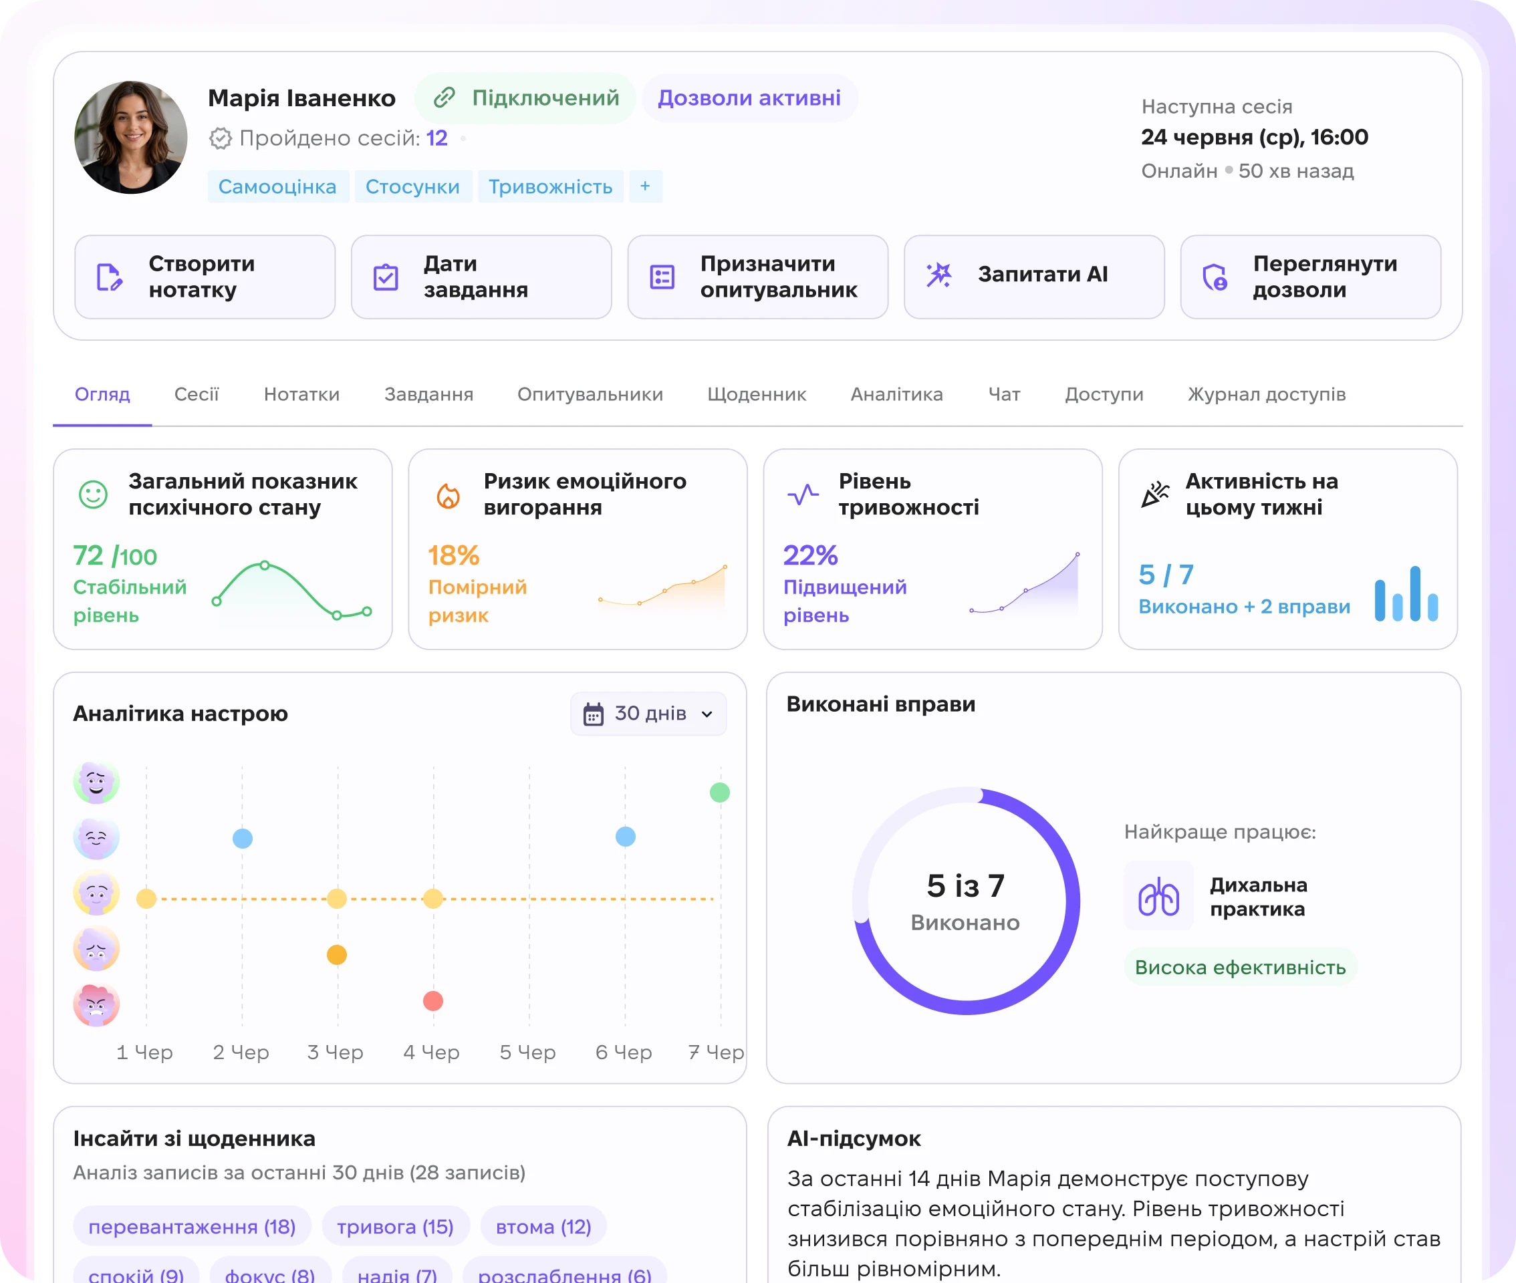Viewport: 1516px width, 1283px height.
Task: Click the weekly activity bar chart icon
Action: click(1406, 593)
